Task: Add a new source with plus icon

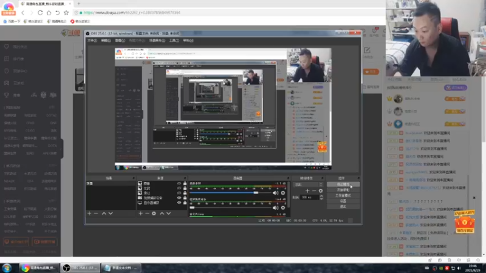Action: (140, 214)
